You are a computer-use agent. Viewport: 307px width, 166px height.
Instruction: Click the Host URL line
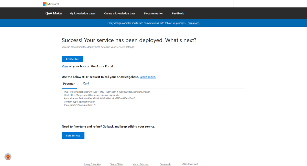point(92,95)
